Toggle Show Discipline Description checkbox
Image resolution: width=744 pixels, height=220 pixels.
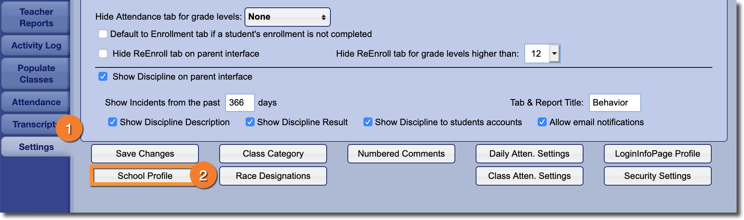click(x=112, y=122)
